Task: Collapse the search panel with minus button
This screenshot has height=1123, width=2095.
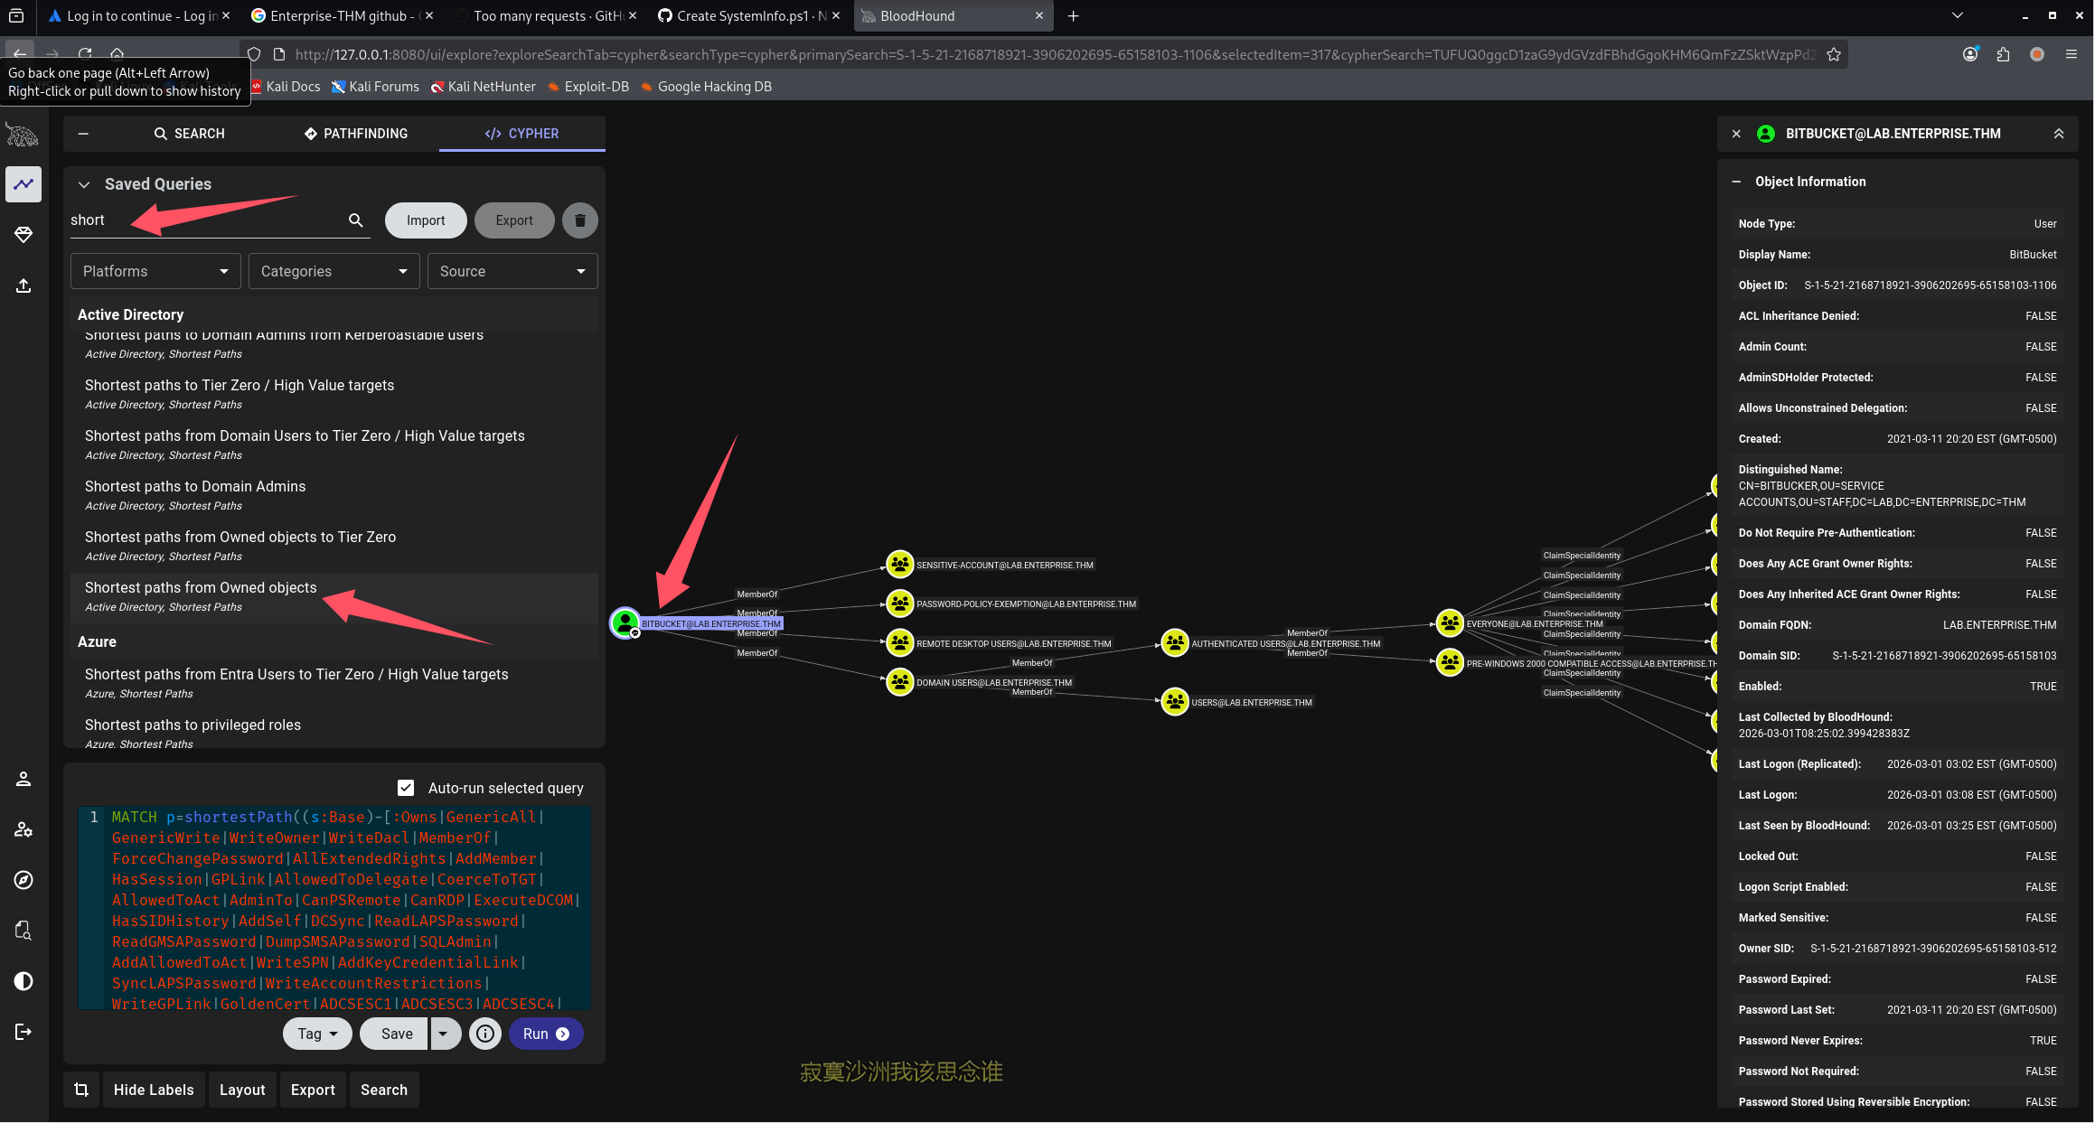Action: [83, 134]
